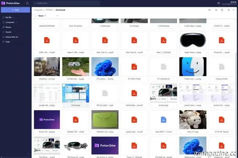Open the Name sort field dropdown arrow
238x158 pixels.
coord(57,16)
